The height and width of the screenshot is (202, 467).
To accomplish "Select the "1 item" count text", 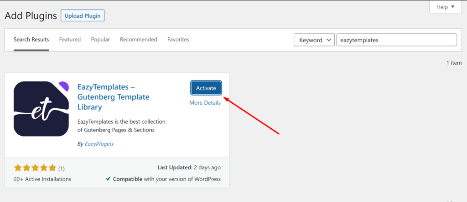I will [x=454, y=63].
